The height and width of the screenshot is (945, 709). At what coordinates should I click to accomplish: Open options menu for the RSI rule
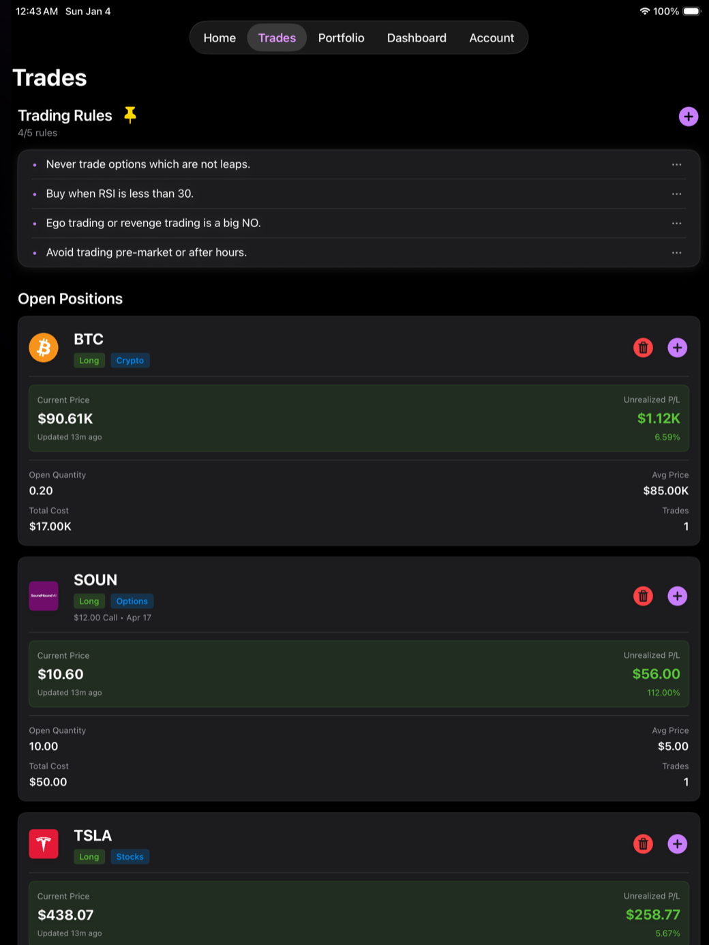tap(676, 194)
